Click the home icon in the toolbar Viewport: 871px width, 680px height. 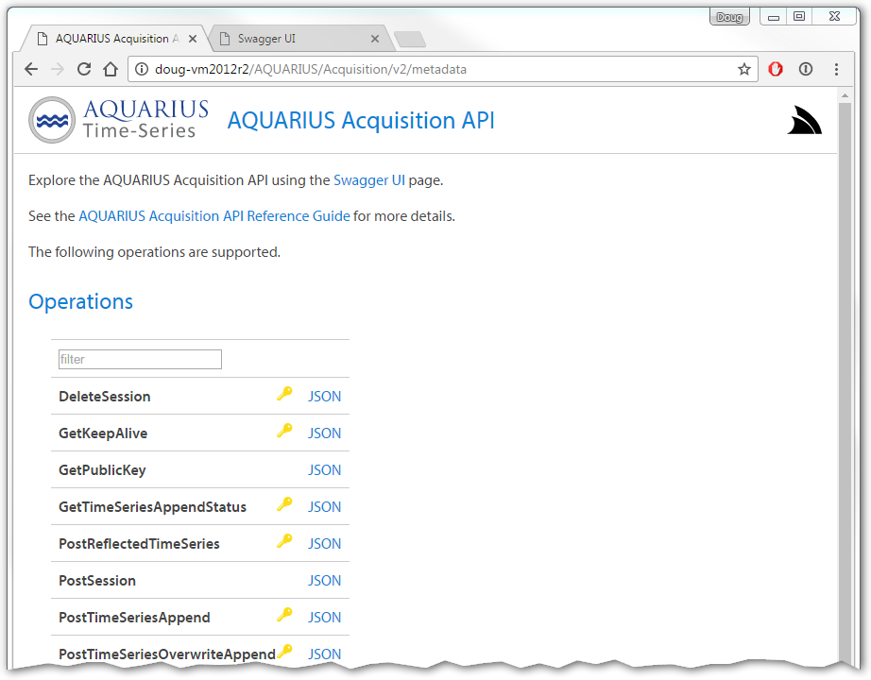click(109, 69)
